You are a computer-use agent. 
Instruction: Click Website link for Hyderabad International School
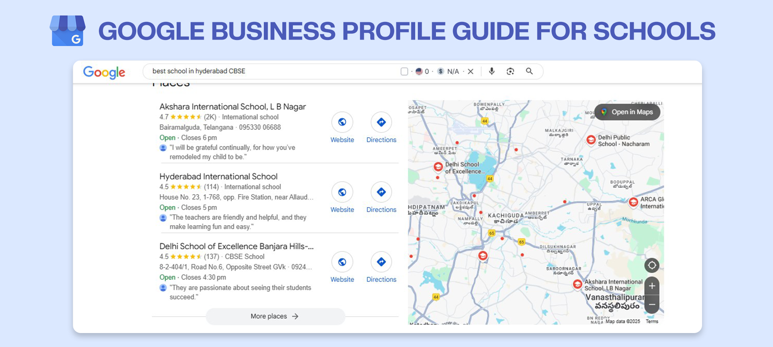[x=342, y=210]
